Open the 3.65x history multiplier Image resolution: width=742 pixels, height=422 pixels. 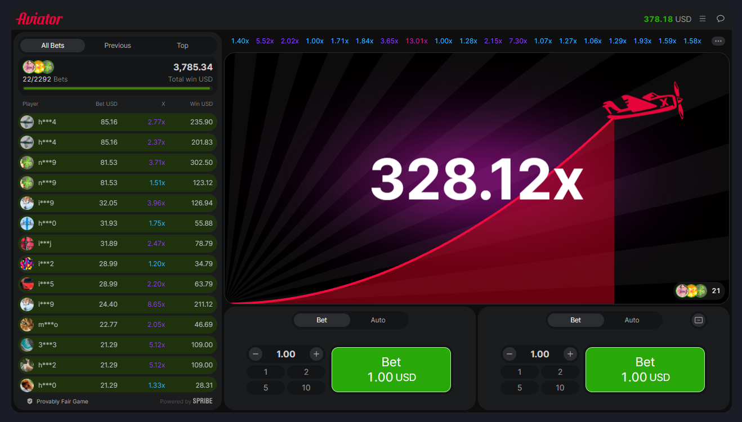click(389, 41)
